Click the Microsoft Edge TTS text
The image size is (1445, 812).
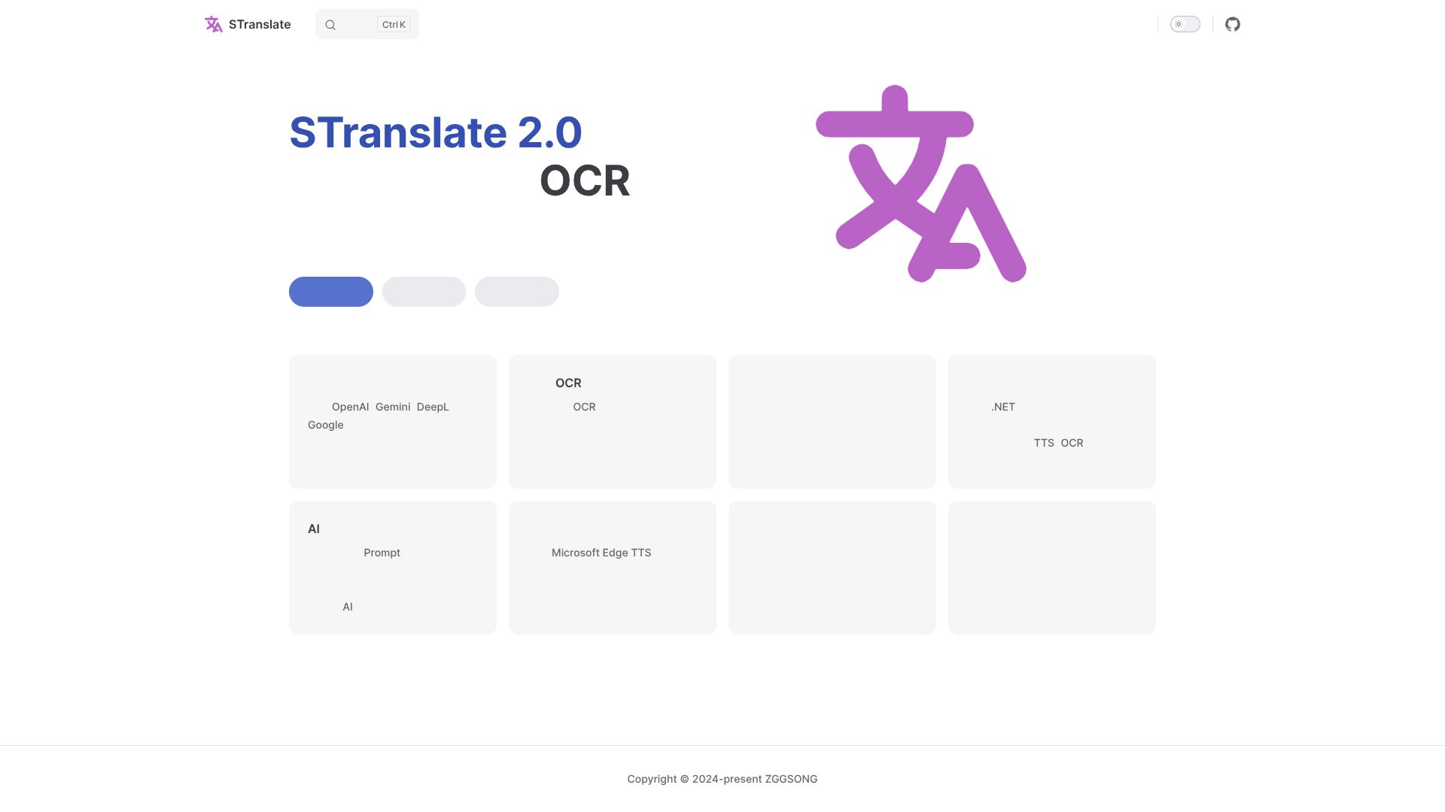coord(601,553)
